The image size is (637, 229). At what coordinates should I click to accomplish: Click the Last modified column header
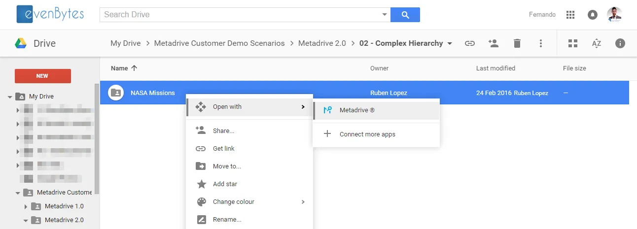pyautogui.click(x=495, y=68)
